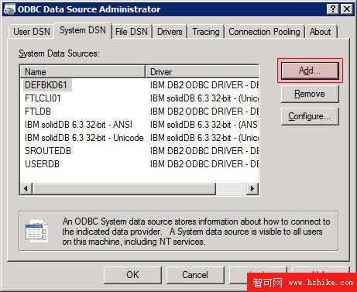
Task: Open the File DSN tab
Action: [x=132, y=32]
